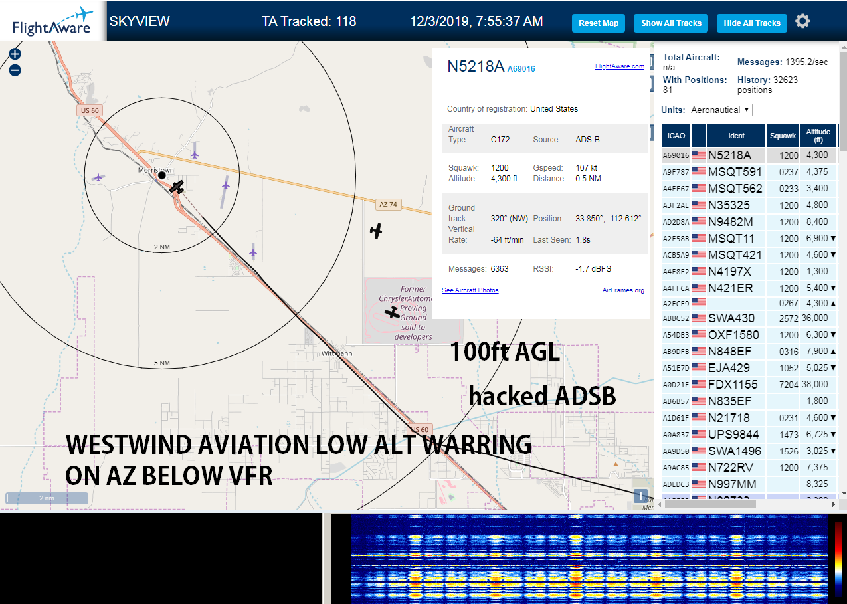Image resolution: width=847 pixels, height=604 pixels.
Task: Select the N9482M row
Action: point(749,222)
